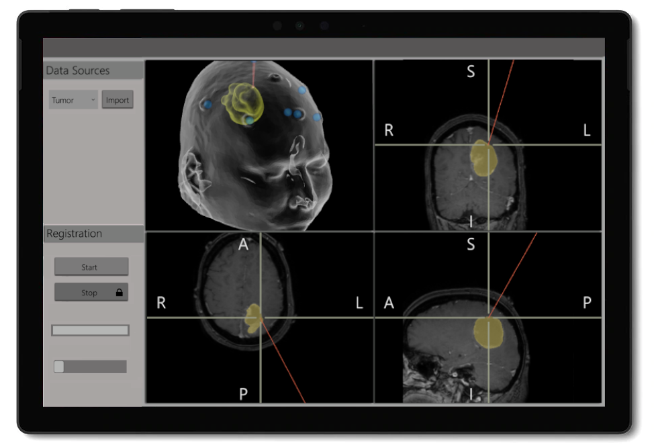Click the empty progress bar under Stop
Image resolution: width=654 pixels, height=447 pixels.
(x=90, y=330)
